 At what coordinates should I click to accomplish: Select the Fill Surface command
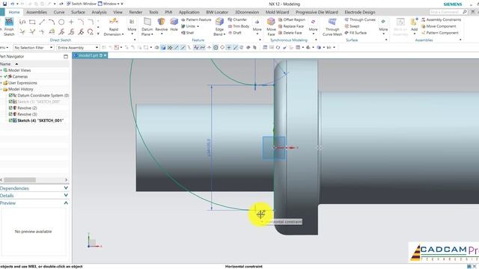point(356,33)
